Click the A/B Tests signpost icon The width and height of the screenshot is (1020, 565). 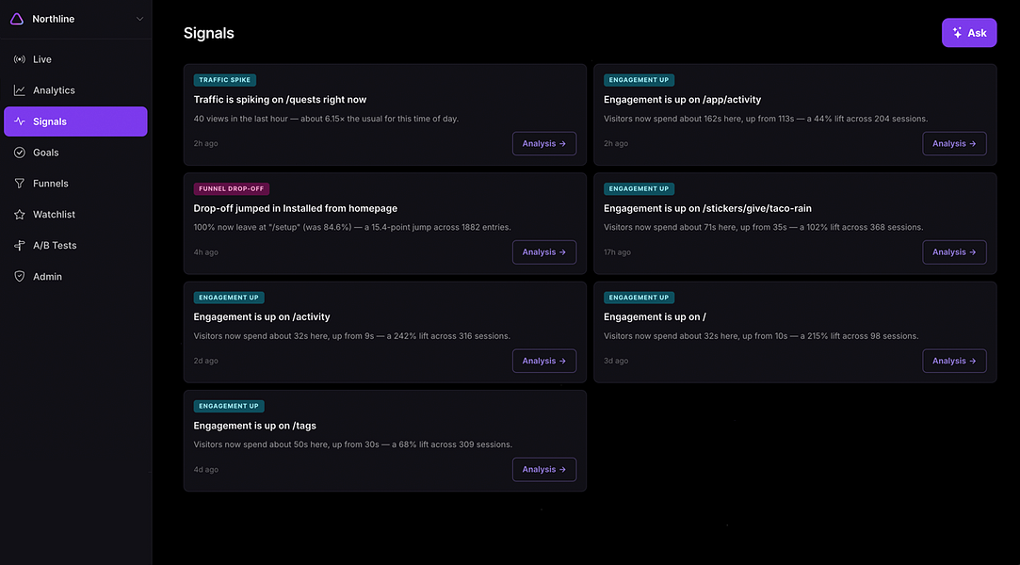coord(20,245)
